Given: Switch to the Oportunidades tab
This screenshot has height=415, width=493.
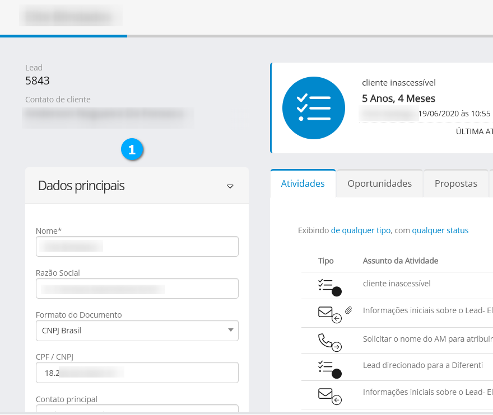Looking at the screenshot, I should point(379,183).
